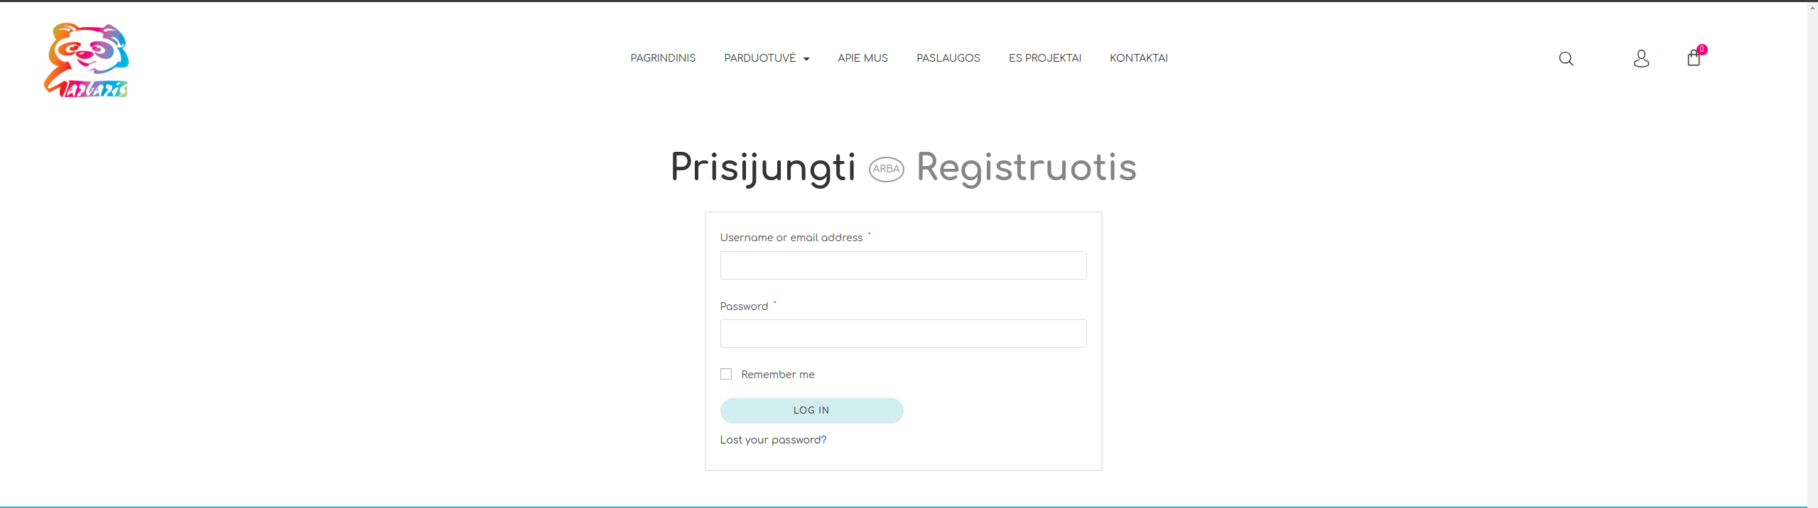Expand the Parduotuvė dropdown arrow
Screen dimensions: 1818x508
(x=806, y=59)
